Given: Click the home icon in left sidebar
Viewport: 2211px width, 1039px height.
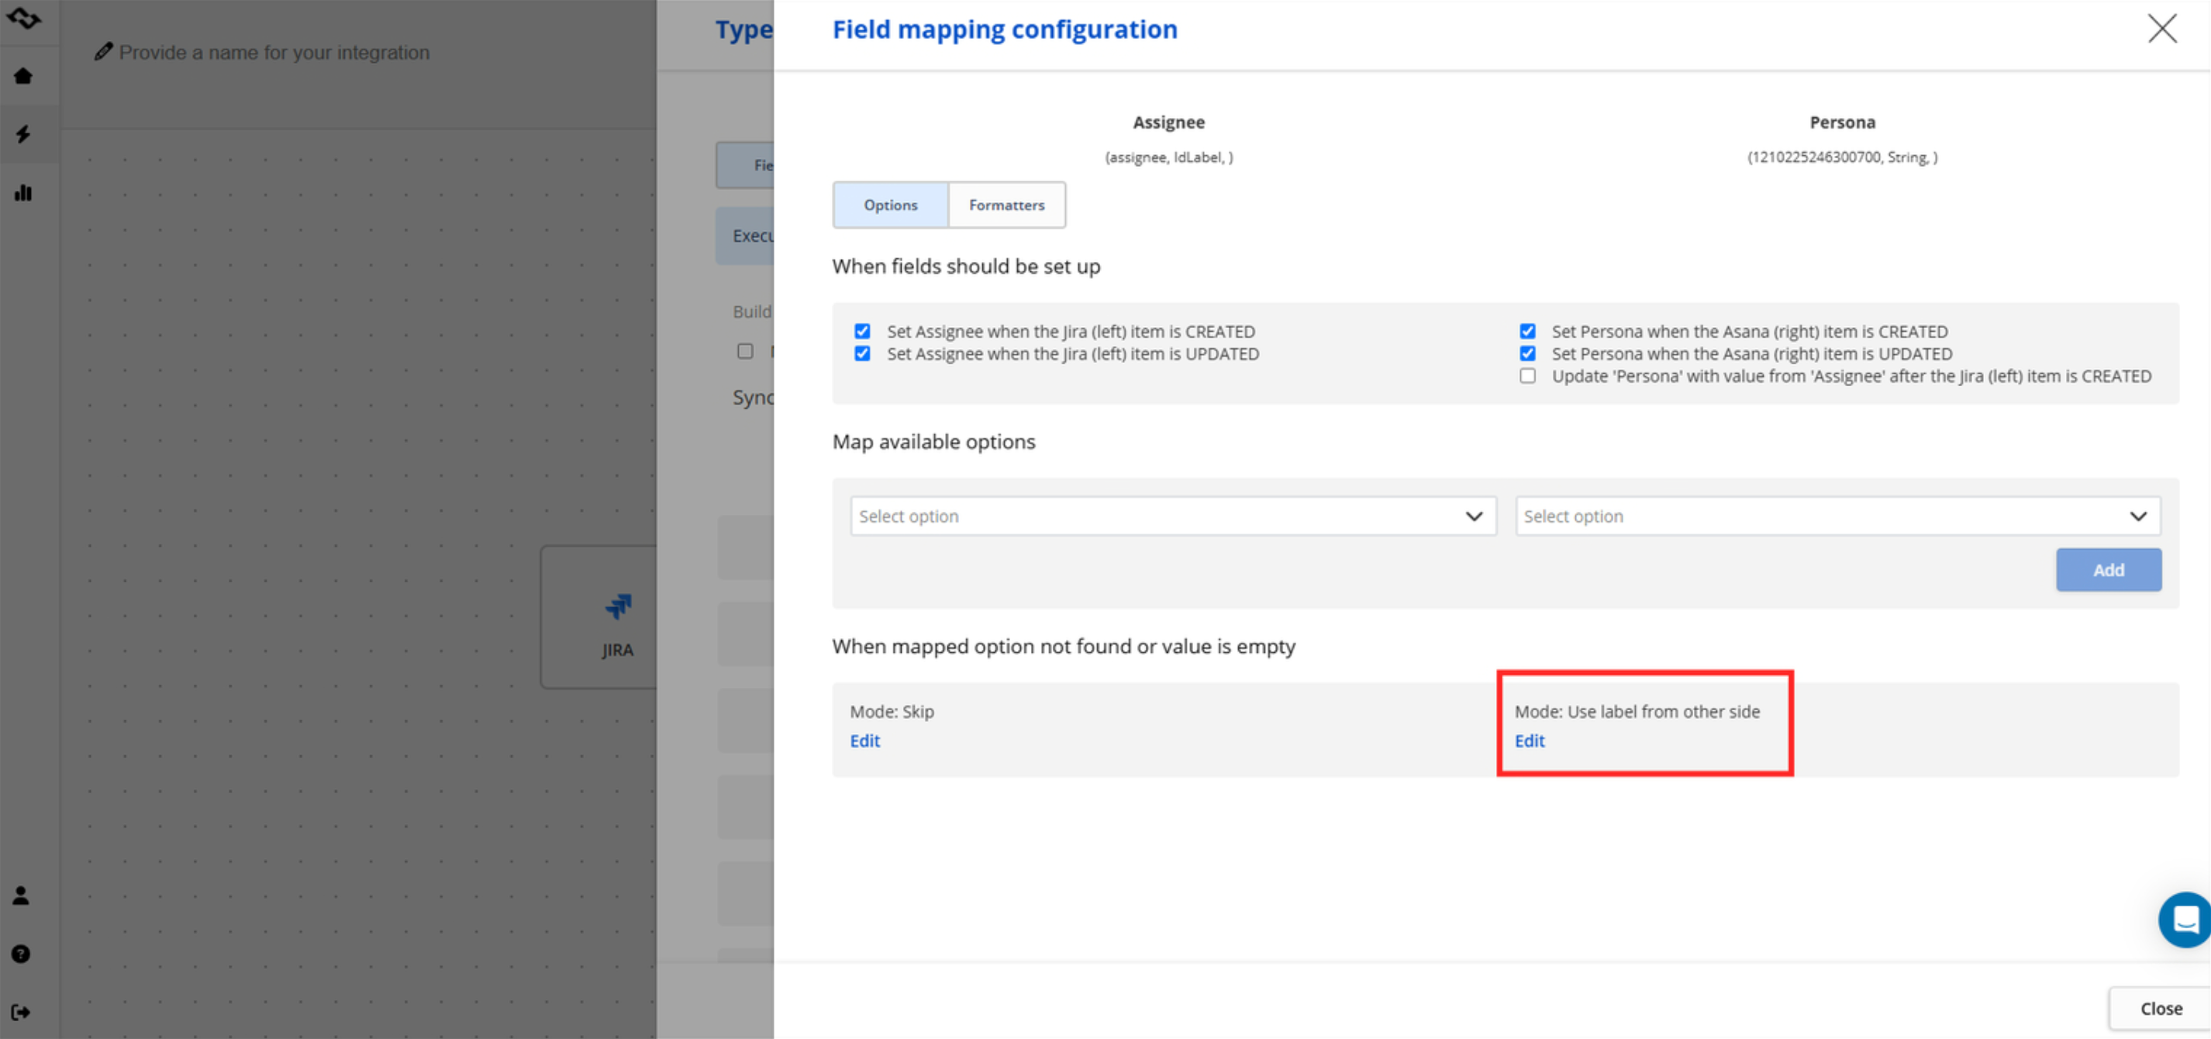Looking at the screenshot, I should pos(23,77).
